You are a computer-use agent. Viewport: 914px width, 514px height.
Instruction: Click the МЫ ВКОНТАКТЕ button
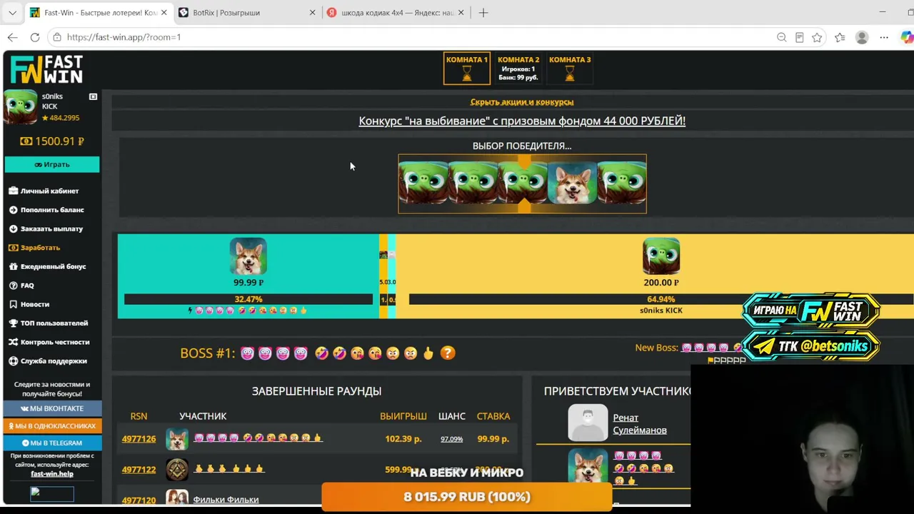pos(52,408)
